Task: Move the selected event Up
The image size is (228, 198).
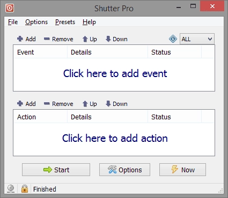Action: tap(90, 39)
